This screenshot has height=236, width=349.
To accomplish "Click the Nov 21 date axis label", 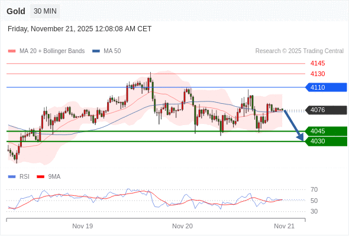I will click(x=285, y=226).
